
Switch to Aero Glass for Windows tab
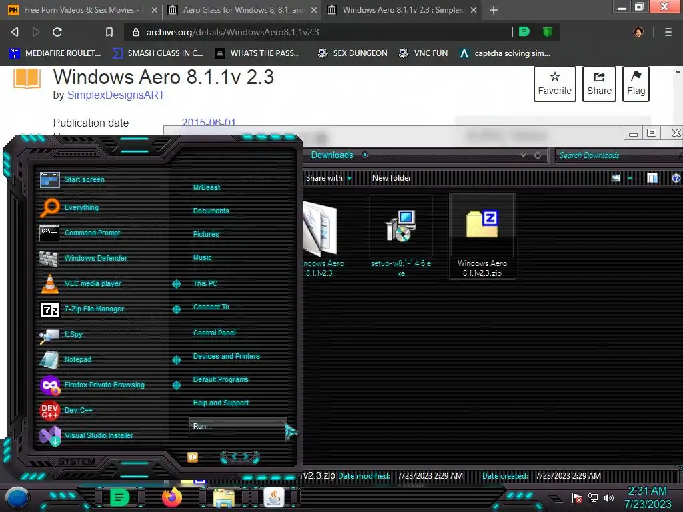click(x=242, y=10)
